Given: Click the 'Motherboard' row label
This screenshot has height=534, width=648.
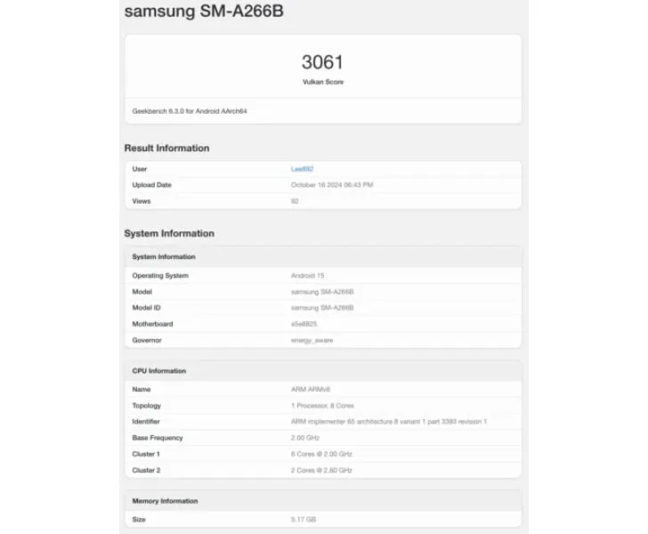Looking at the screenshot, I should 152,324.
